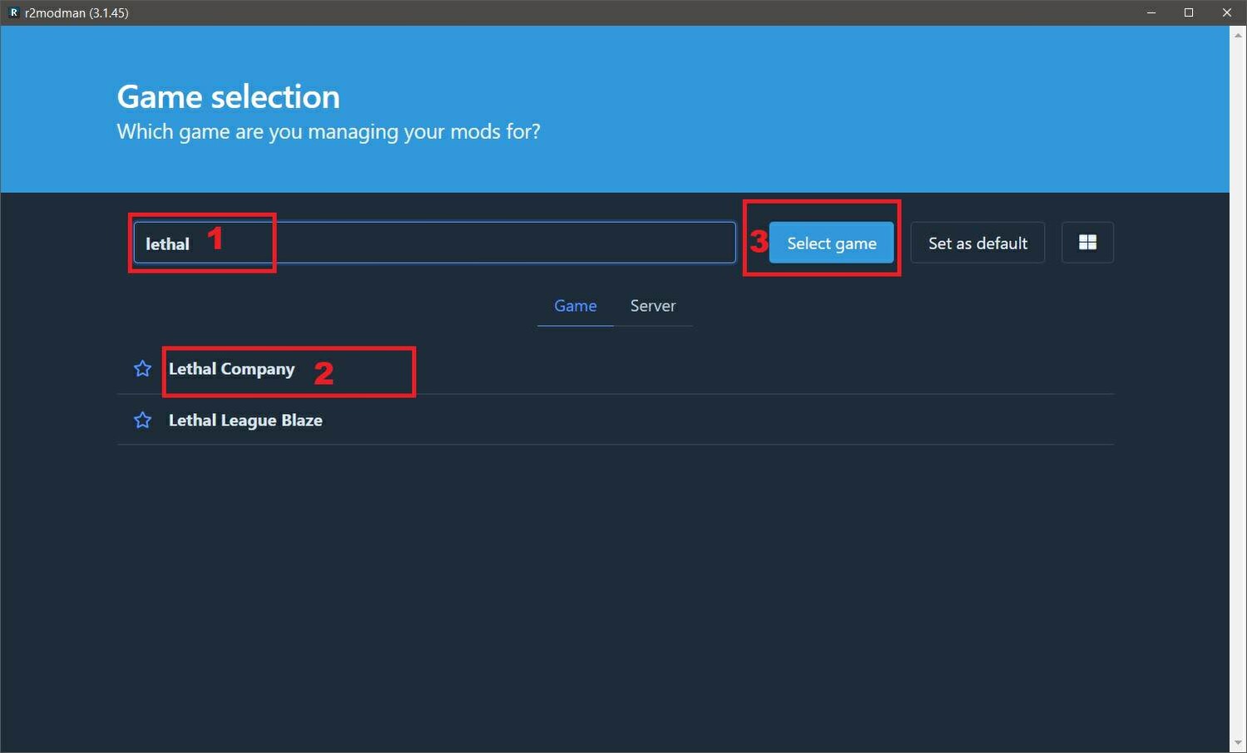The width and height of the screenshot is (1247, 753).
Task: Click the "Game selection" heading
Action: point(228,96)
